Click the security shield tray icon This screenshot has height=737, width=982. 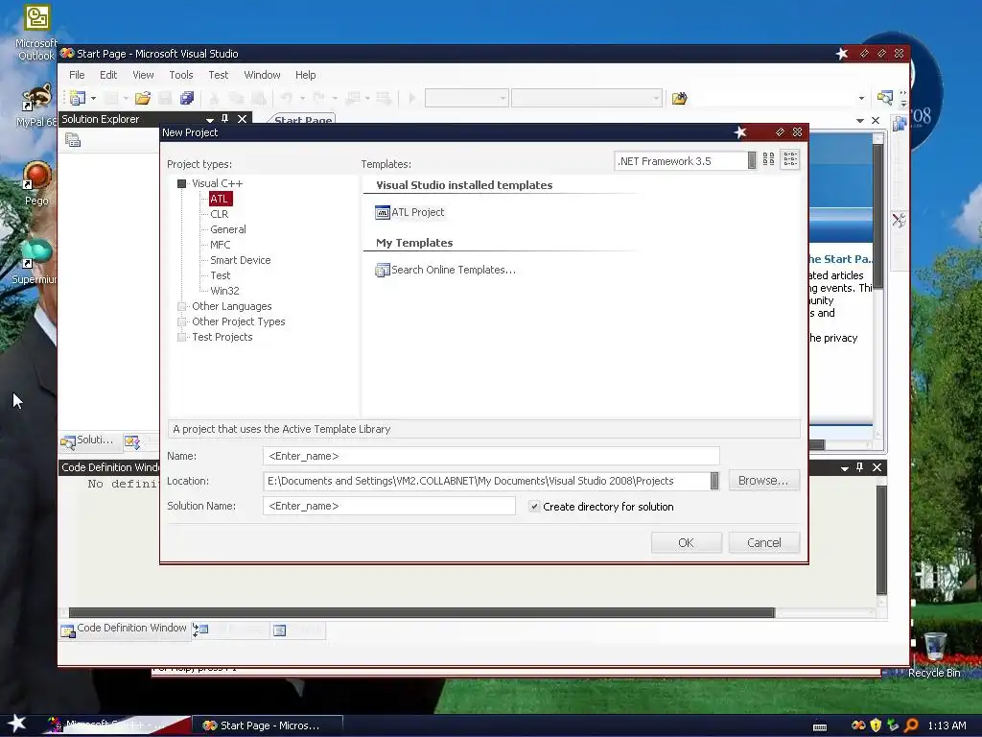[x=876, y=725]
